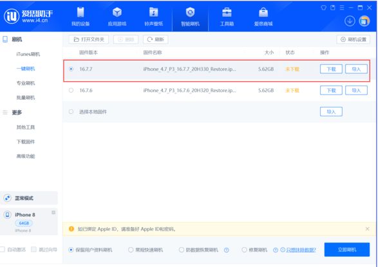Choose 常规快速刷机 option
This screenshot has height=267, width=378.
[146, 250]
